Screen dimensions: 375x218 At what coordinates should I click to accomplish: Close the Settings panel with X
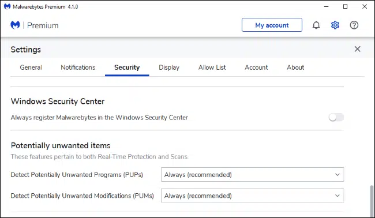tap(357, 49)
